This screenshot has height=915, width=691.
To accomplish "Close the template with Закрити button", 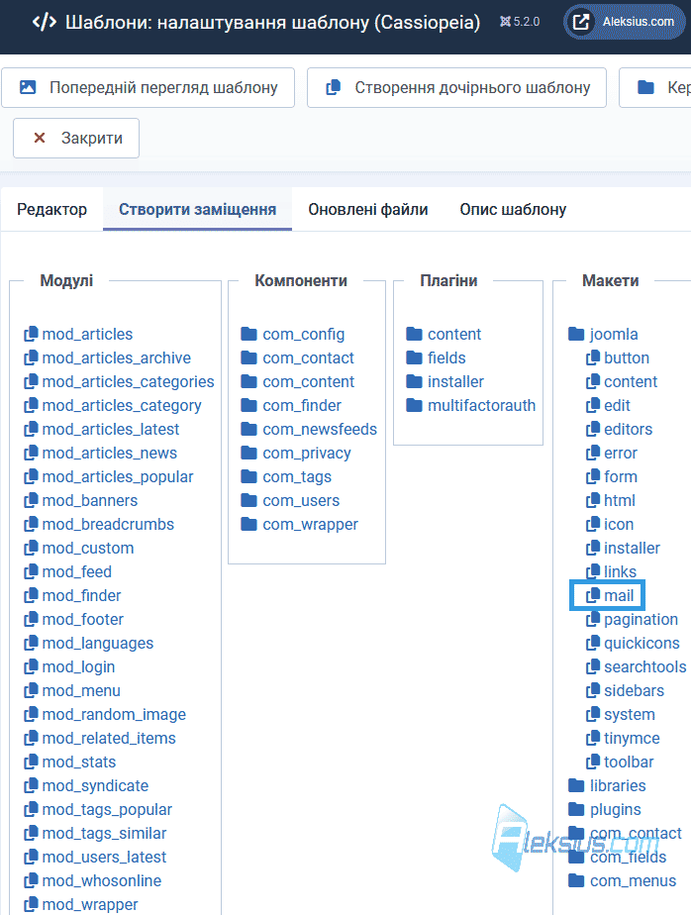I will (x=76, y=139).
